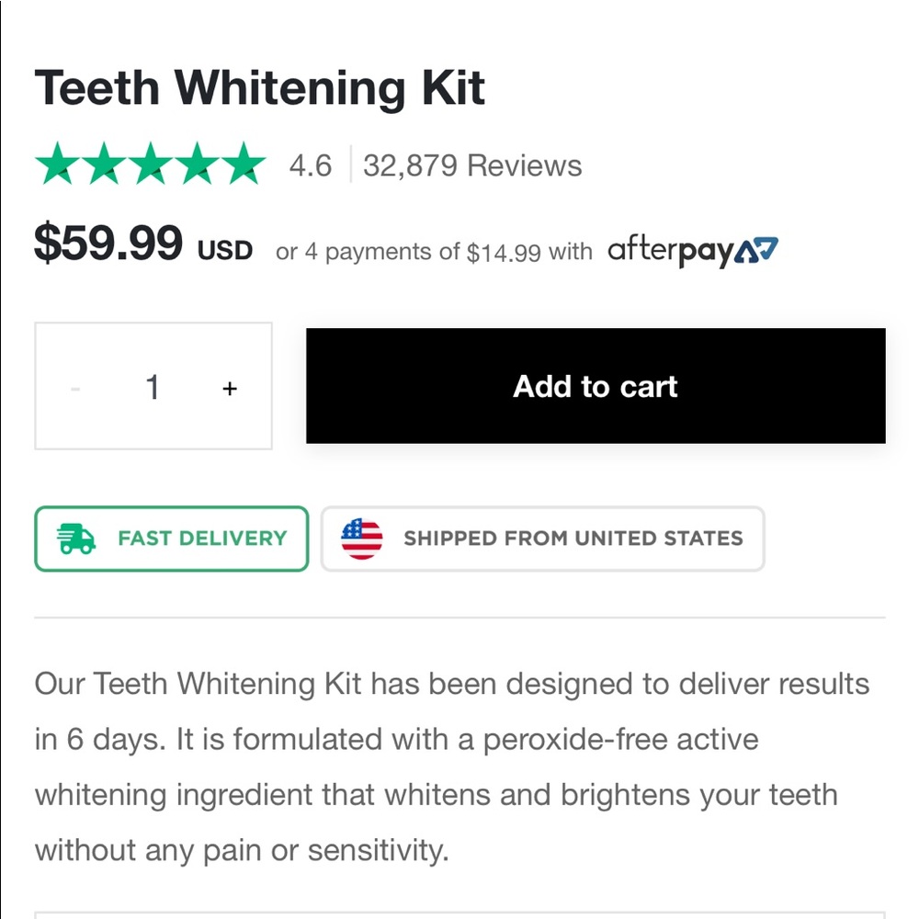919x919 pixels.
Task: Click the green delivery truck icon
Action: pos(78,539)
